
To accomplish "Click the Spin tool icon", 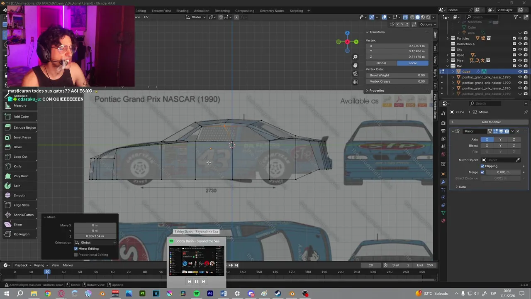I will coord(8,186).
